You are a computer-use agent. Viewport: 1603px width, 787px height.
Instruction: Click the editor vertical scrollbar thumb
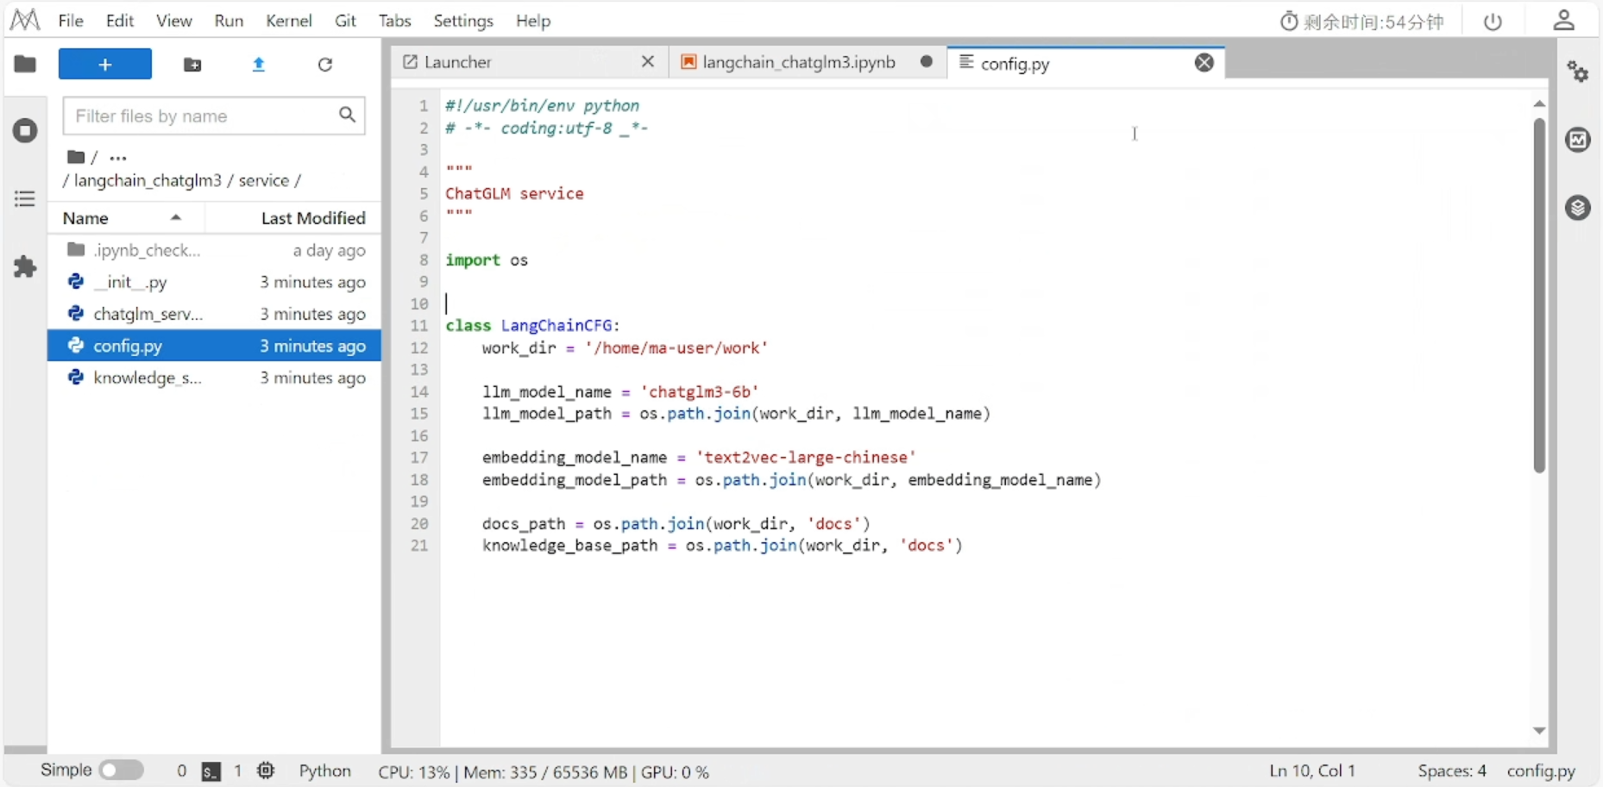1539,295
